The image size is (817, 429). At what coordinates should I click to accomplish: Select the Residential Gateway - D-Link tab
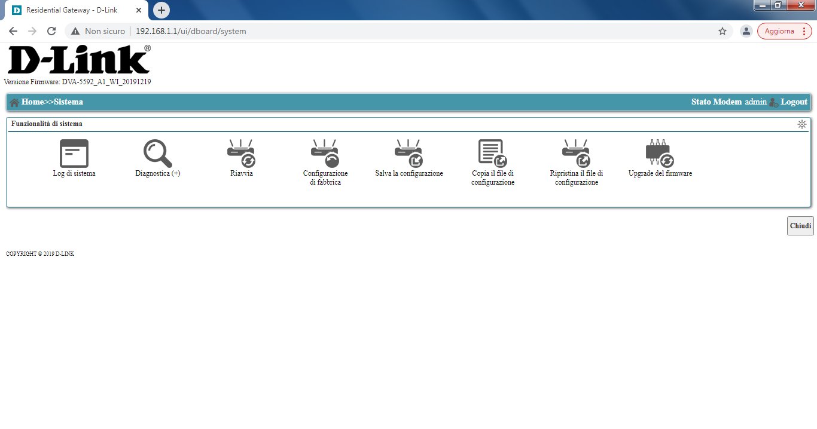click(72, 10)
